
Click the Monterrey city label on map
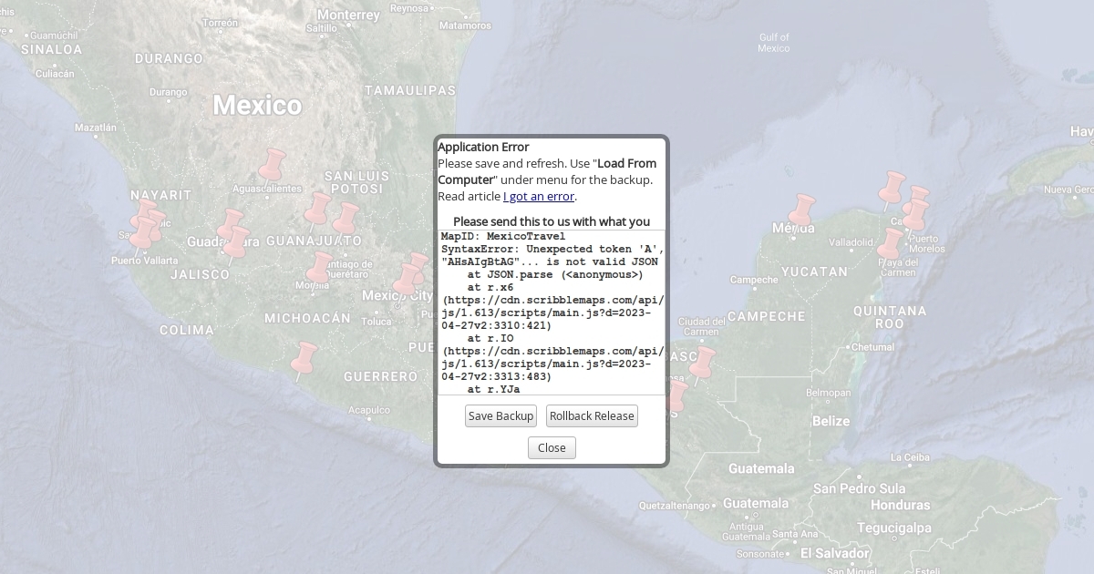(x=348, y=15)
